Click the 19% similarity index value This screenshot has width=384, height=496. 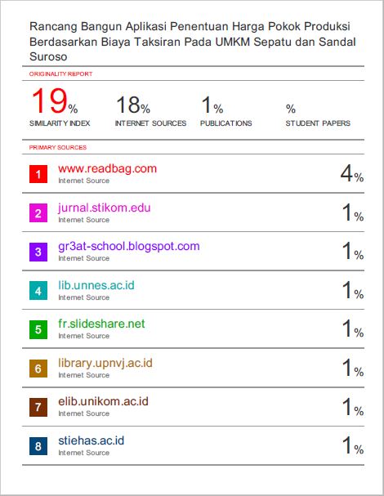[55, 101]
